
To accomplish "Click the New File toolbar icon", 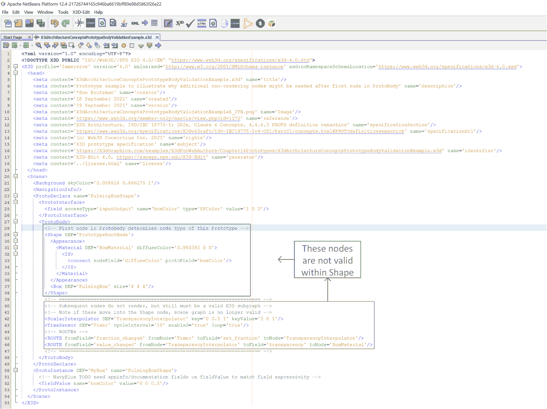I will click(x=8, y=24).
